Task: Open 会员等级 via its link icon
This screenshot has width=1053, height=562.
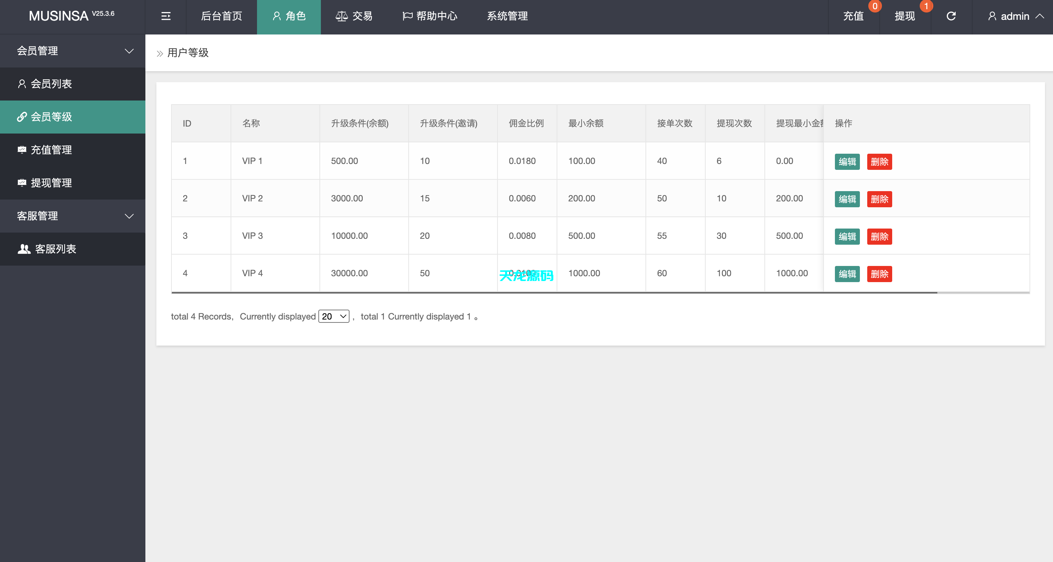Action: pos(22,117)
